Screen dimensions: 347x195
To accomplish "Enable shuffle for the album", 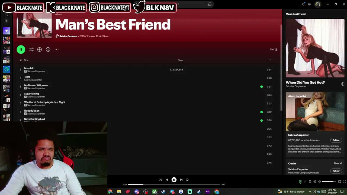I will pos(31,50).
